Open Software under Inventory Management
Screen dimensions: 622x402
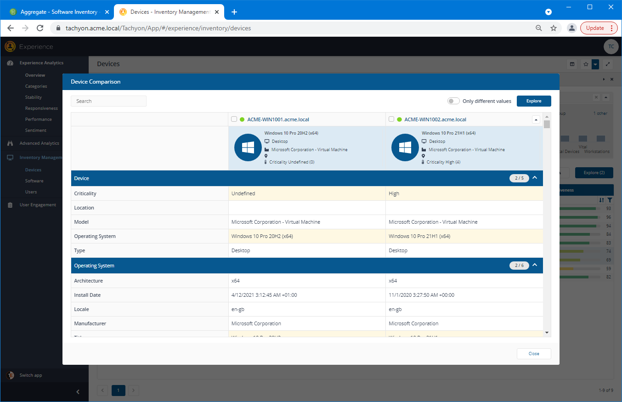click(34, 181)
